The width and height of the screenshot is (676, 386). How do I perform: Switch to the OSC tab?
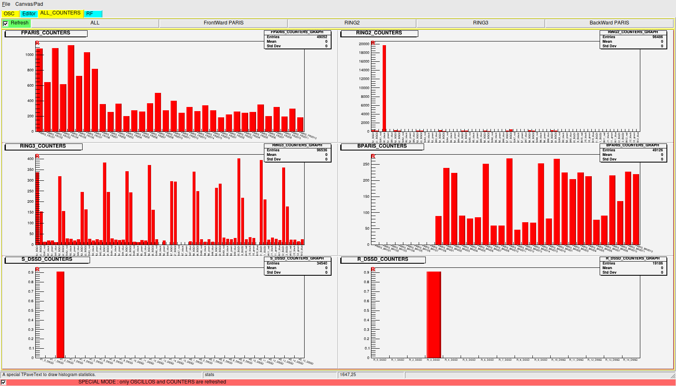coord(9,14)
